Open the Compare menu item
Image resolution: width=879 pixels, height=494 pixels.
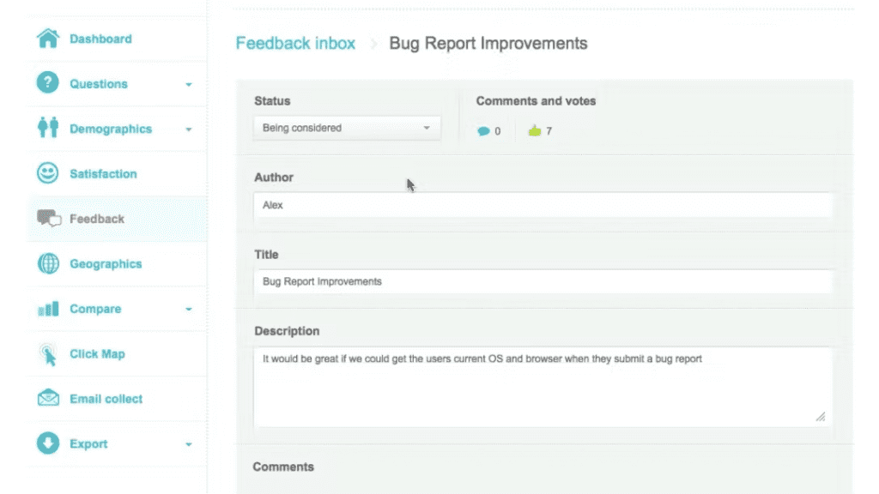point(95,309)
